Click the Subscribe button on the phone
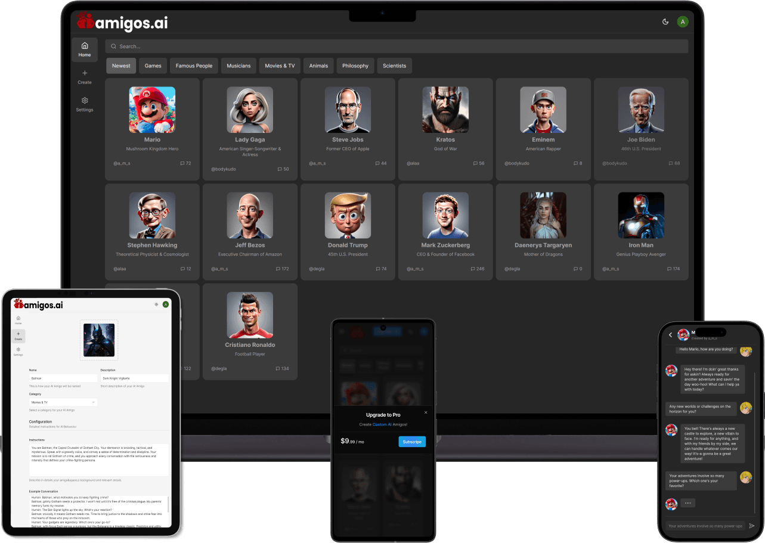The image size is (765, 543). (412, 442)
